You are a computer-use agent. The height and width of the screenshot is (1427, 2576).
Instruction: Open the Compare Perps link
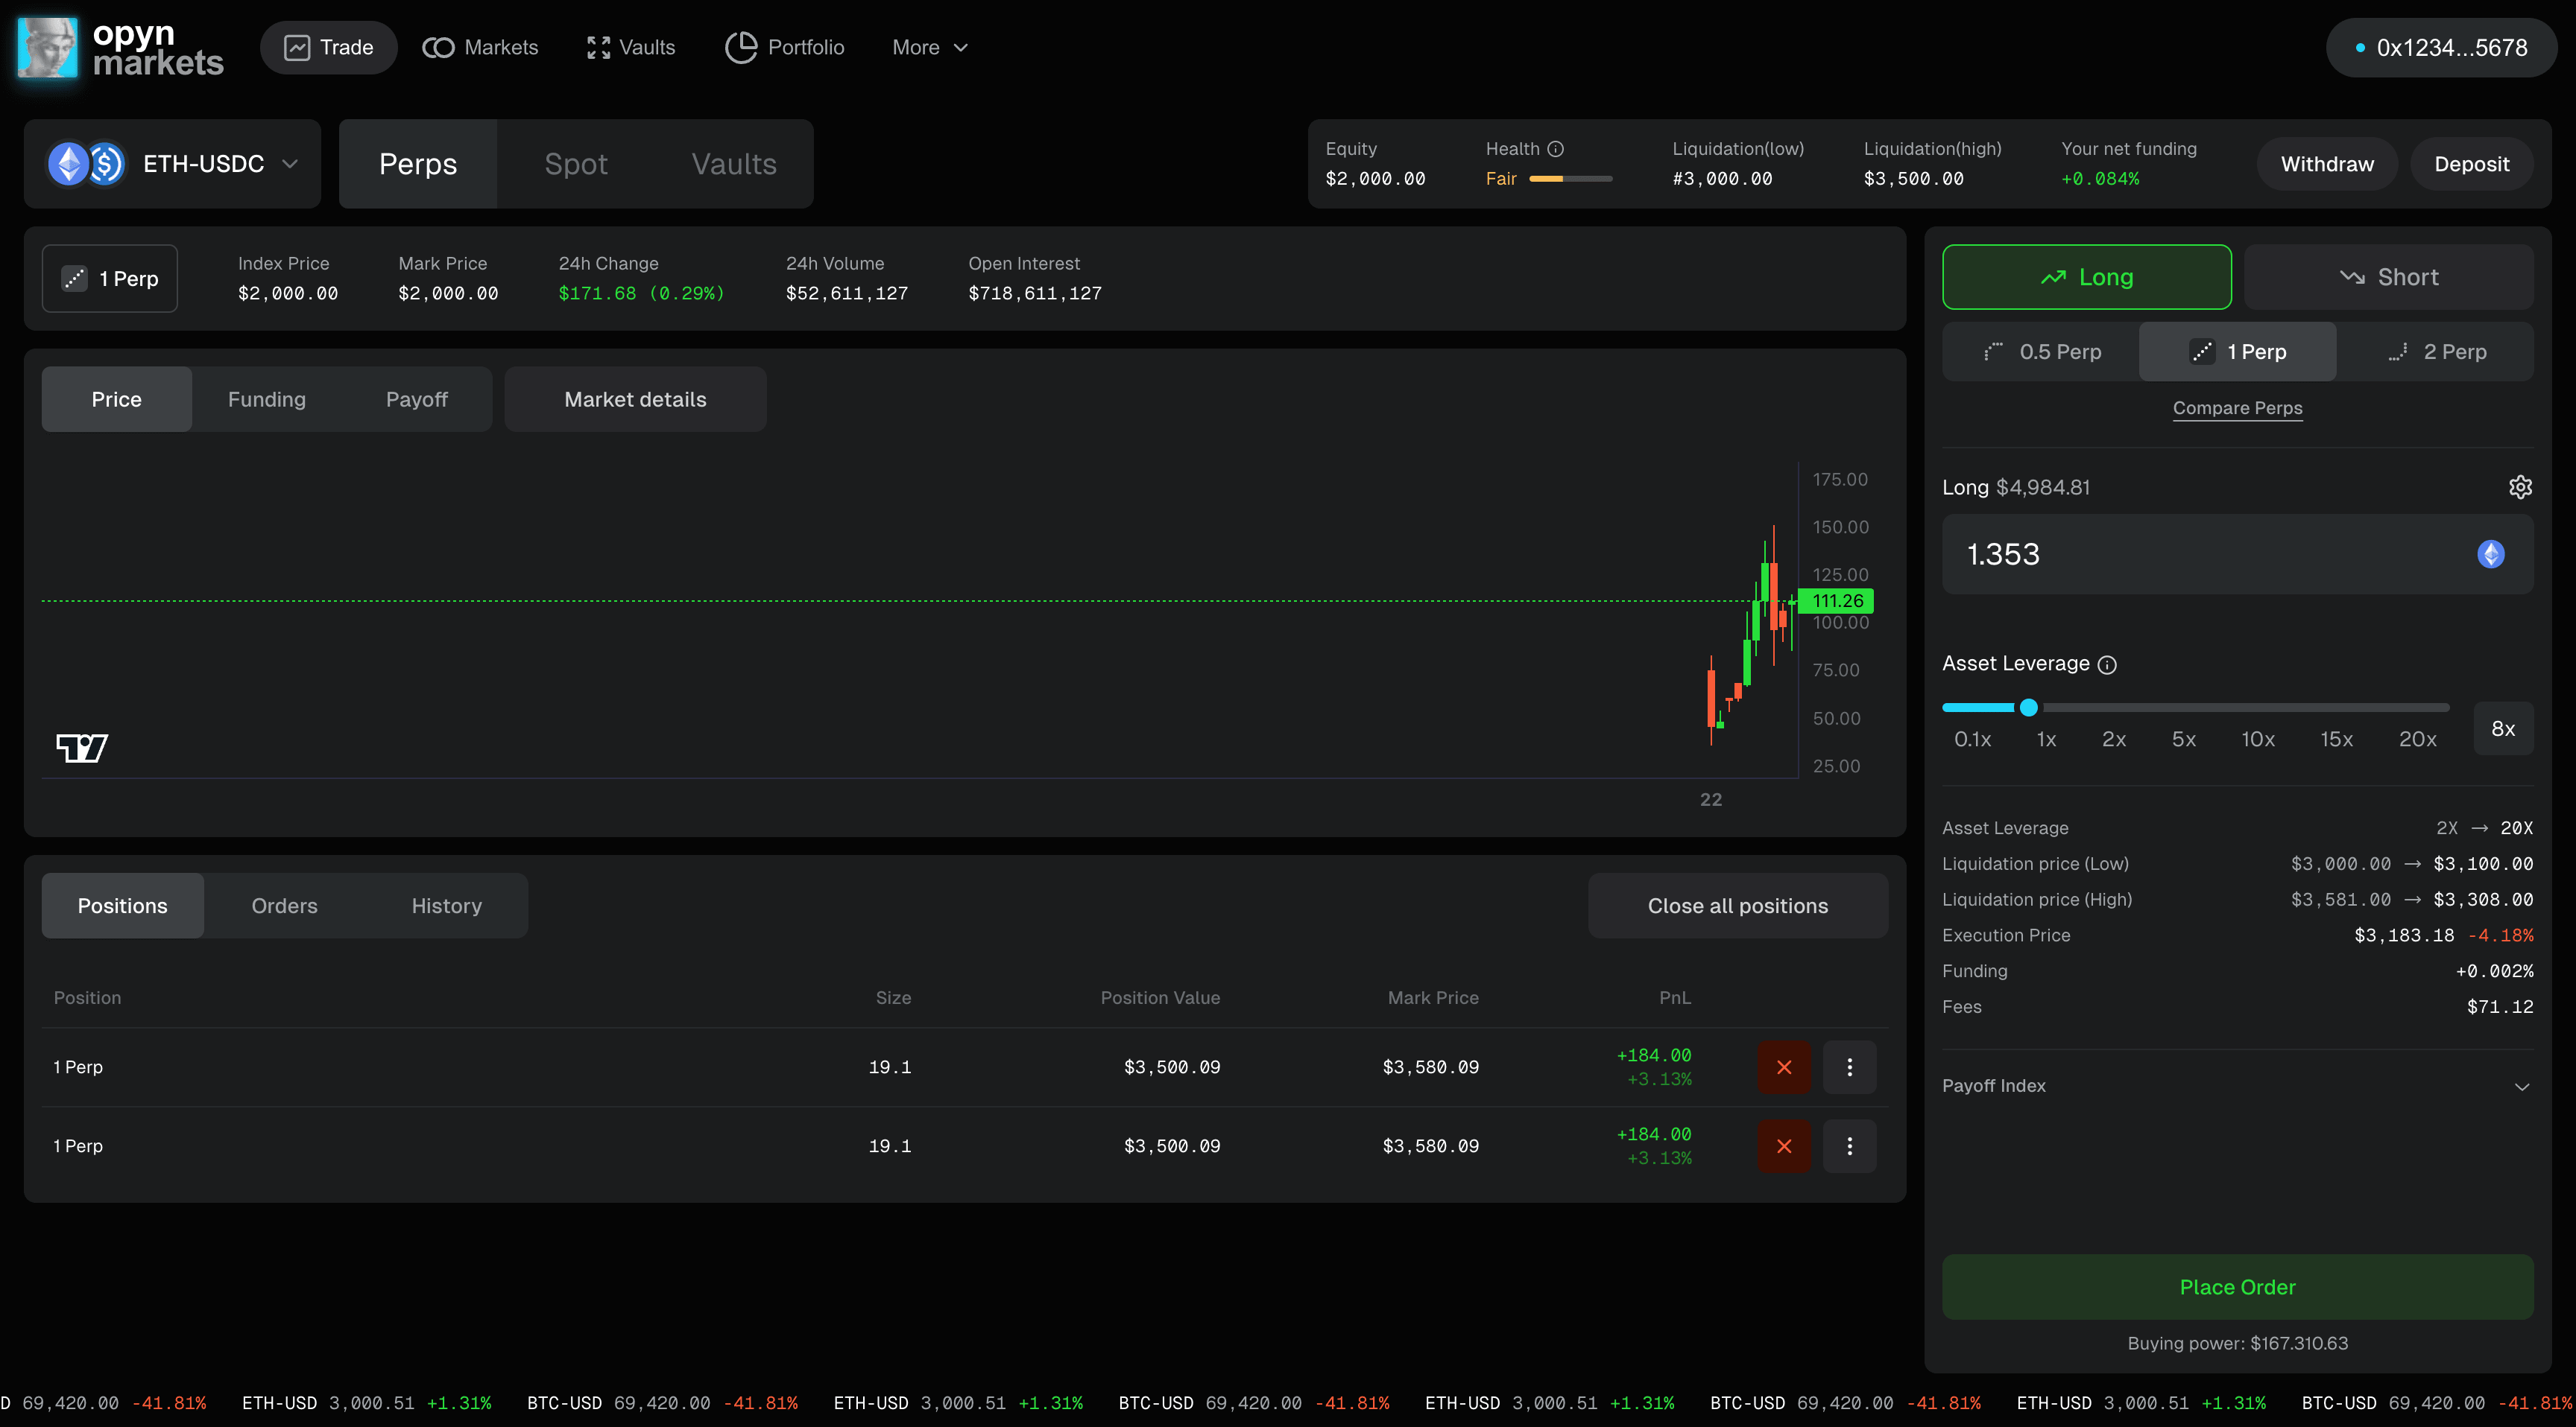2238,407
